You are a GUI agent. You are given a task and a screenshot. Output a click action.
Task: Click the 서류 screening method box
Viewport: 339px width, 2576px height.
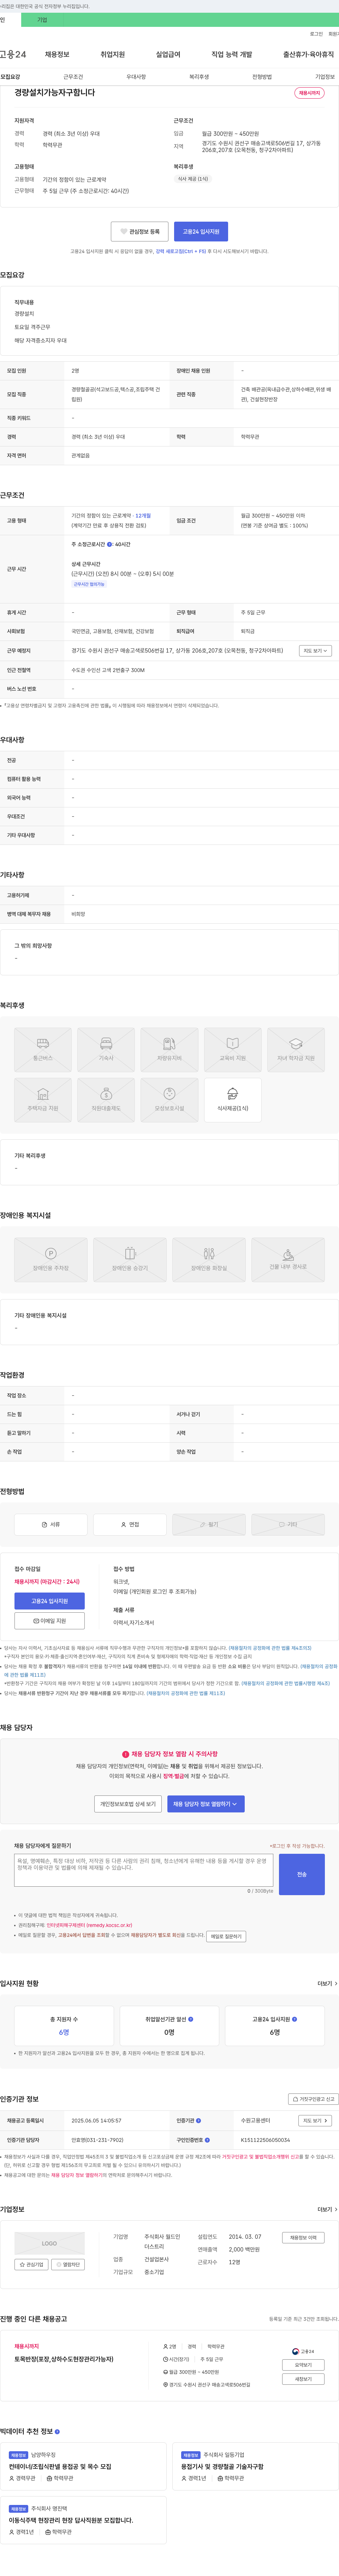[x=50, y=1525]
